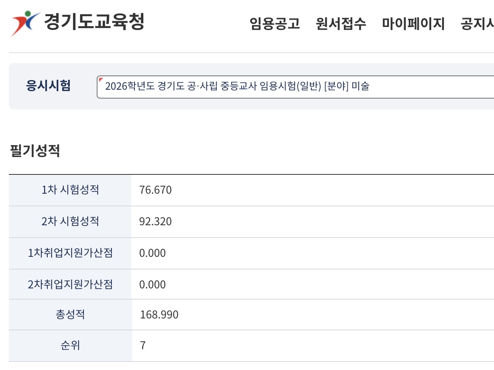Image resolution: width=494 pixels, height=370 pixels.
Task: Click the 순위 row label
Action: (70, 345)
